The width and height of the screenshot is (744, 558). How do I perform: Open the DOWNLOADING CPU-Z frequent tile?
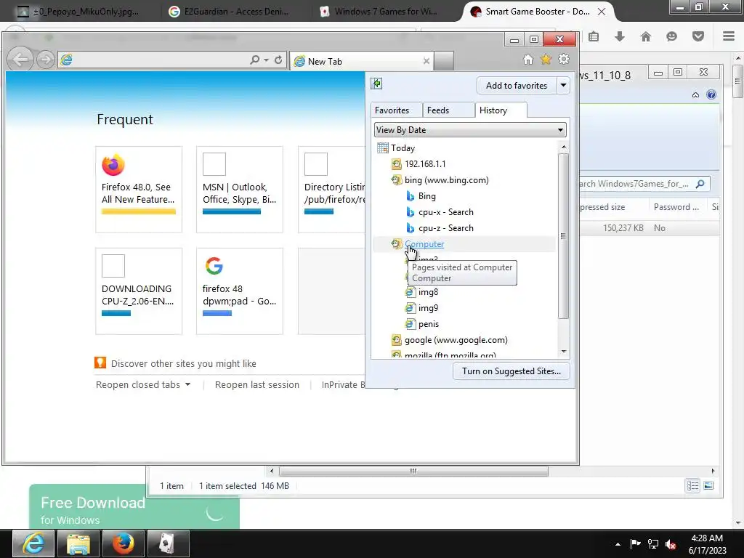coord(139,291)
